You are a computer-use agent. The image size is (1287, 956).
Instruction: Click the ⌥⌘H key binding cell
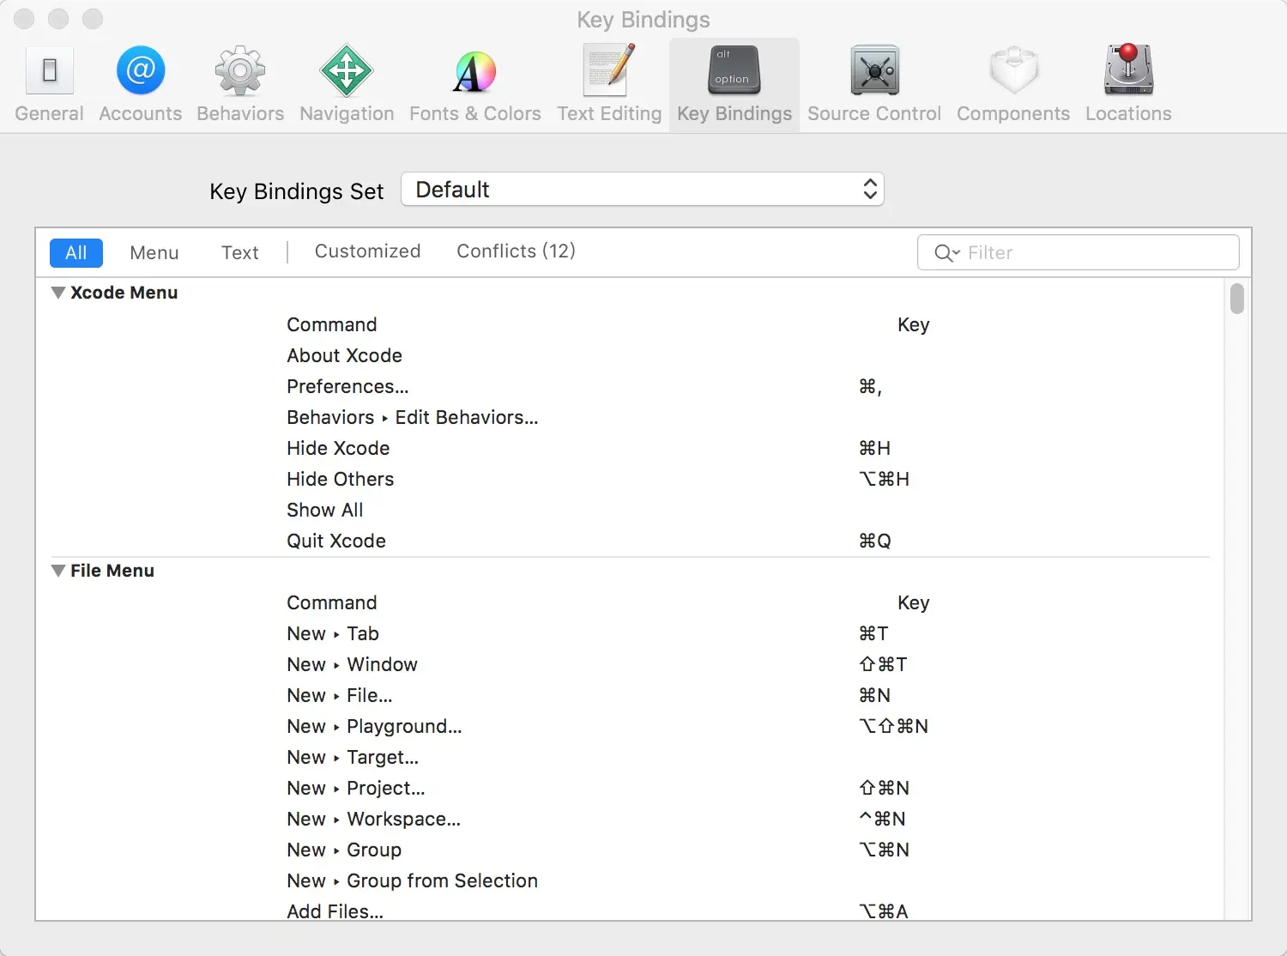point(884,479)
